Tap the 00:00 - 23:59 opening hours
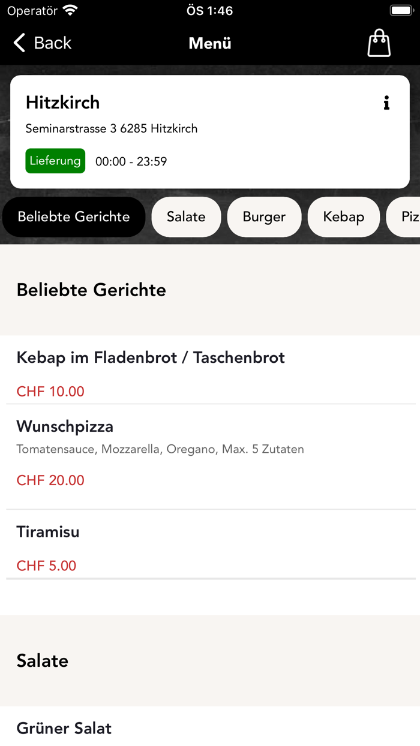This screenshot has height=746, width=420. 130,161
